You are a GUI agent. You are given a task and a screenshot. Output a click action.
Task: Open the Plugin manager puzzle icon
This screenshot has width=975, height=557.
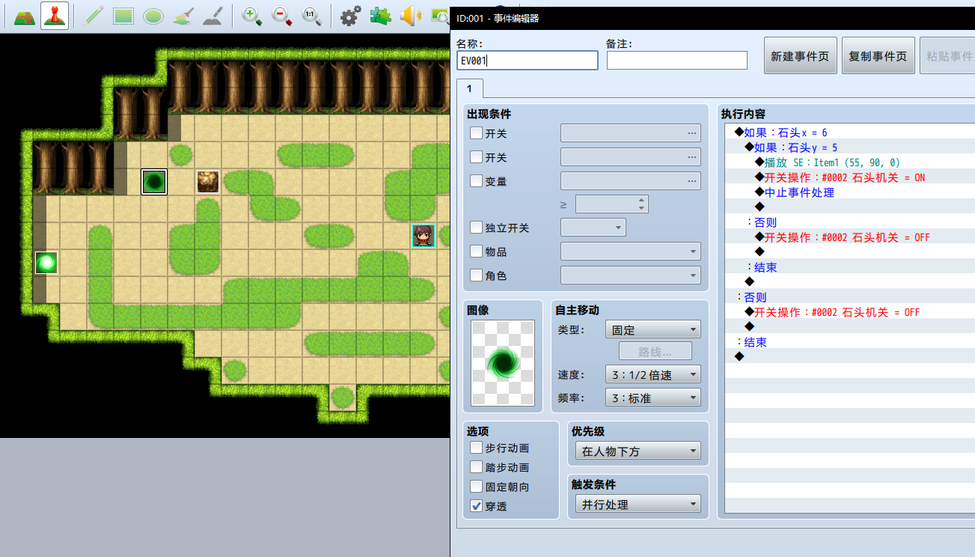380,16
